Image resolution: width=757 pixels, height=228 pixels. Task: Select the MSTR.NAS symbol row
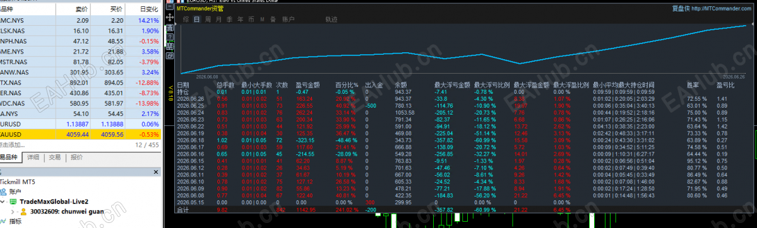[x=81, y=62]
